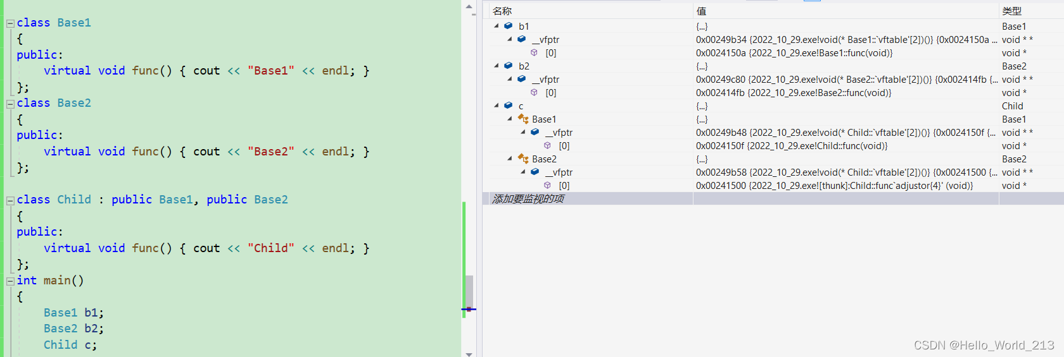This screenshot has height=357, width=1064.
Task: Click the b2 variable cube icon
Action: (x=509, y=66)
